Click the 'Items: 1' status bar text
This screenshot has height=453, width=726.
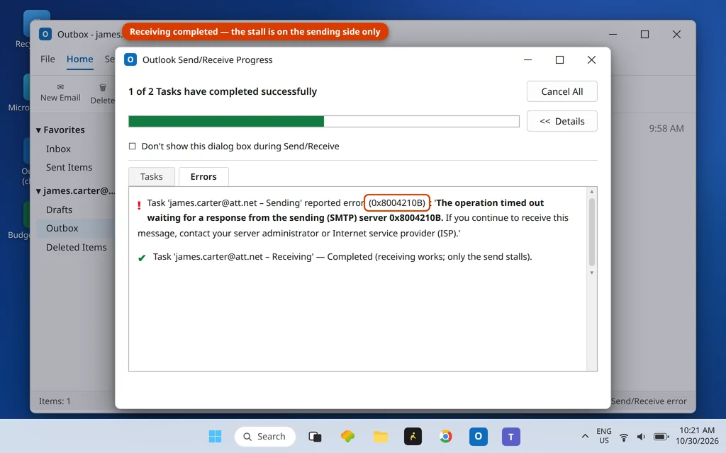[x=55, y=401]
